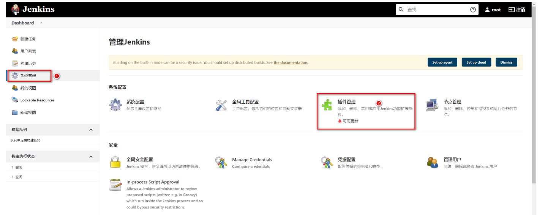Click the 可用更新 text label

350,121
